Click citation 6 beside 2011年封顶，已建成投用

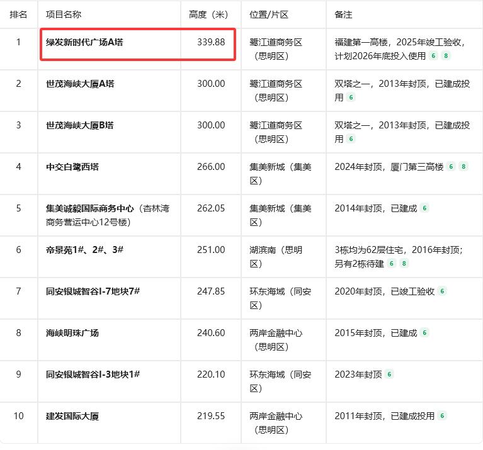(x=442, y=415)
